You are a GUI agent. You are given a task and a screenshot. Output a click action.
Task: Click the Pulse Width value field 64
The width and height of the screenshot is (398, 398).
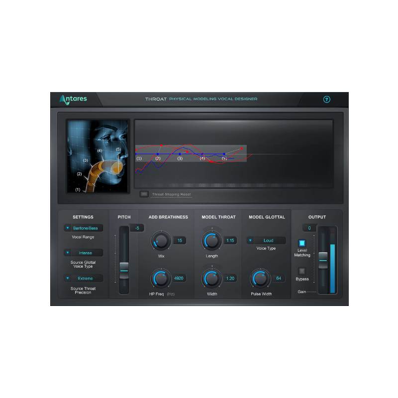tap(279, 278)
